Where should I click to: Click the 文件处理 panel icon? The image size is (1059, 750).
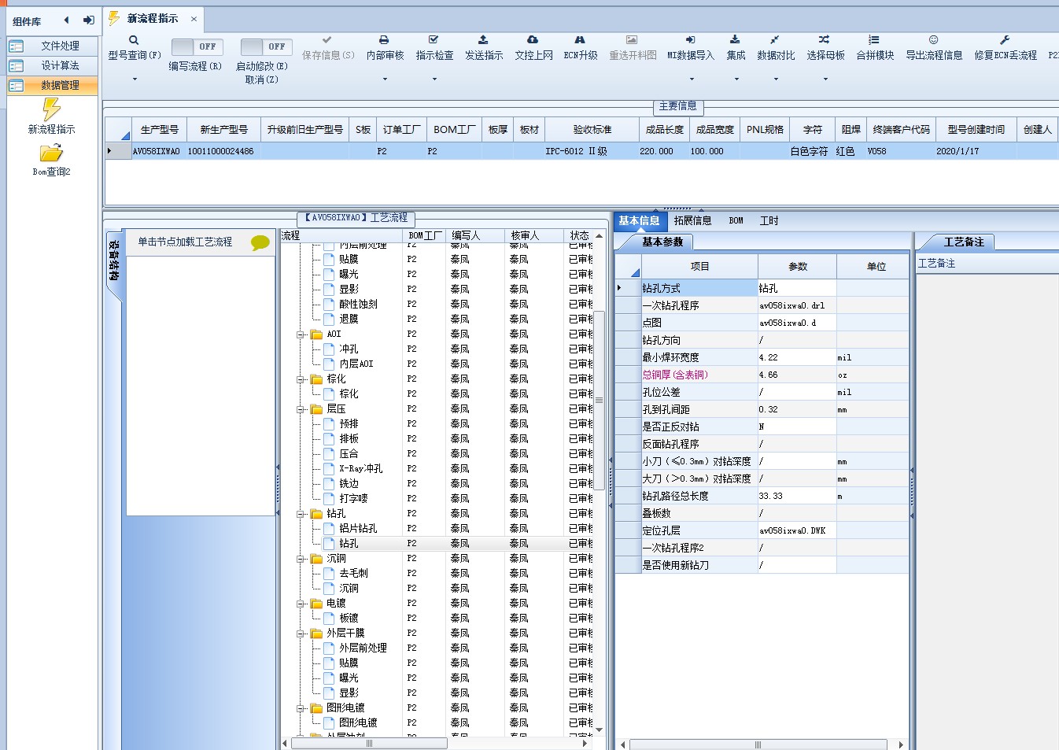(x=16, y=46)
